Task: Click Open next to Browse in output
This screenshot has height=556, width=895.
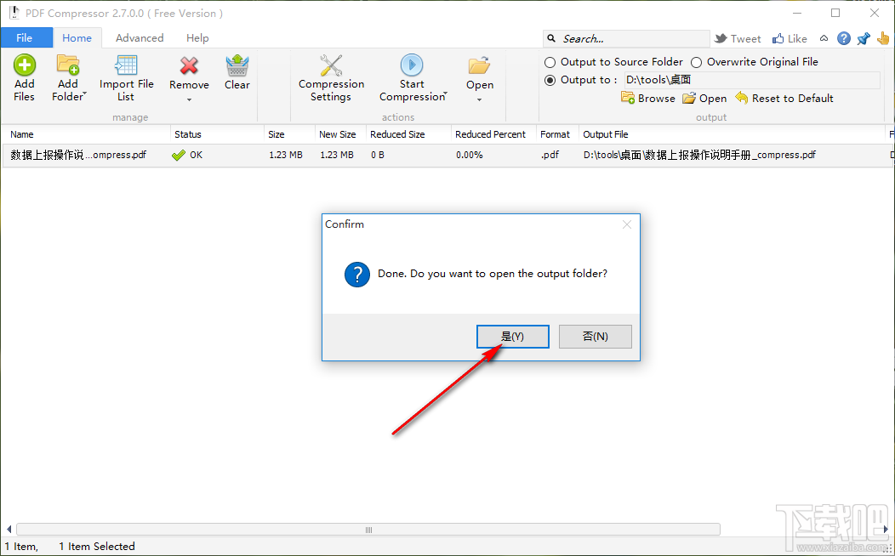Action: click(x=705, y=98)
